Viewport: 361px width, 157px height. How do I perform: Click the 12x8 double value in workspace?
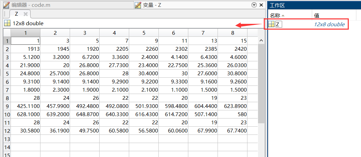(329, 24)
